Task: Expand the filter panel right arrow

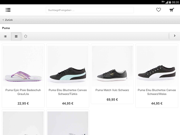Action: pos(175,36)
